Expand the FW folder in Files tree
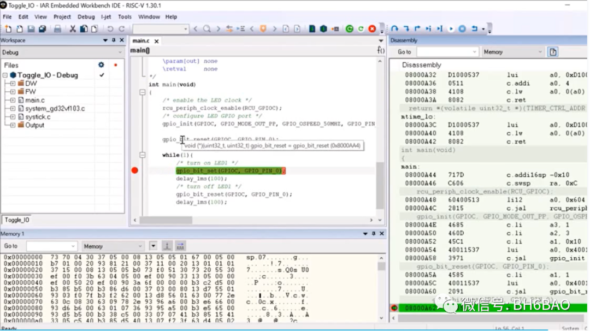 tap(13, 92)
